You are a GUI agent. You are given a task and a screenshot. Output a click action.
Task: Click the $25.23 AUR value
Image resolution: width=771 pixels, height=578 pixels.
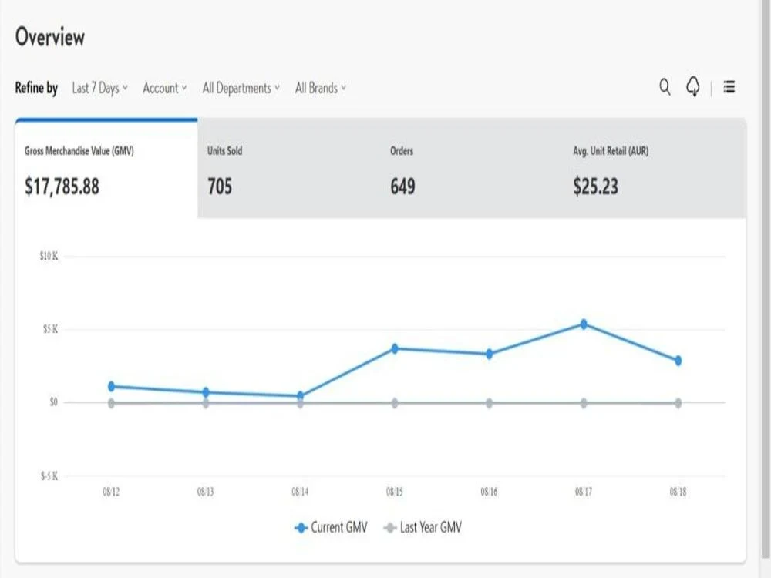click(x=595, y=187)
